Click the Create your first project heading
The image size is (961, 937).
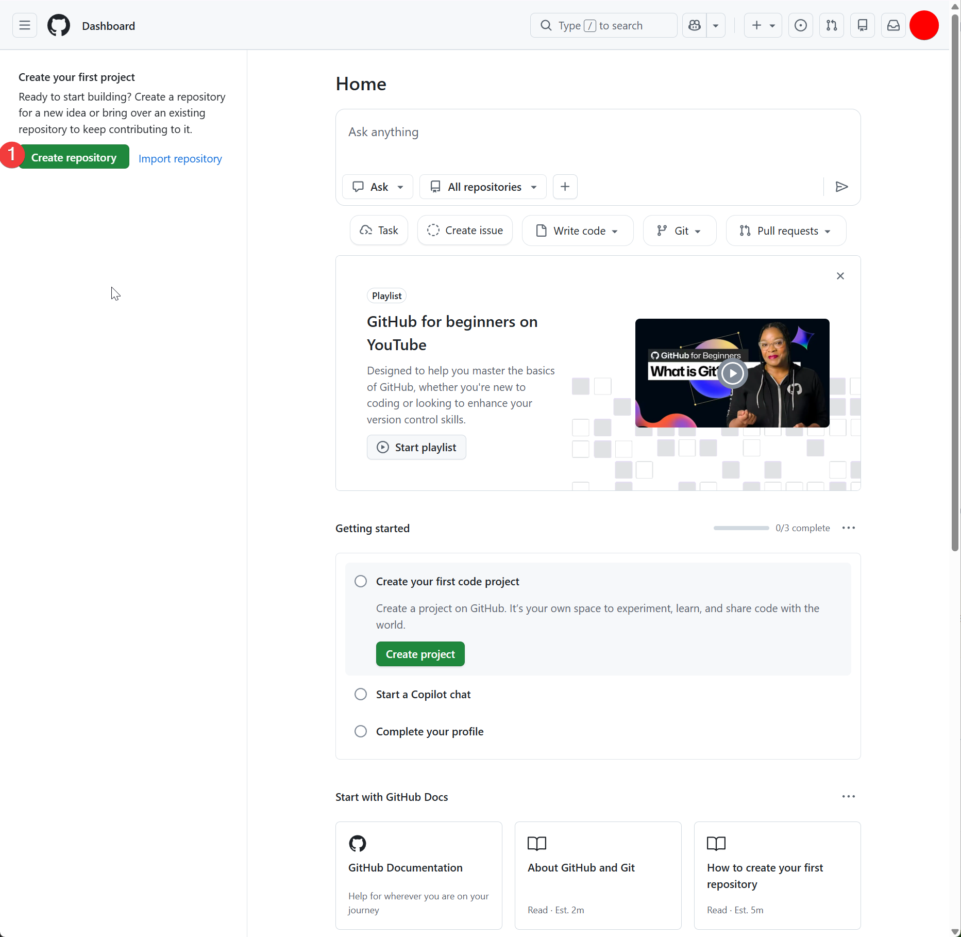(x=77, y=77)
